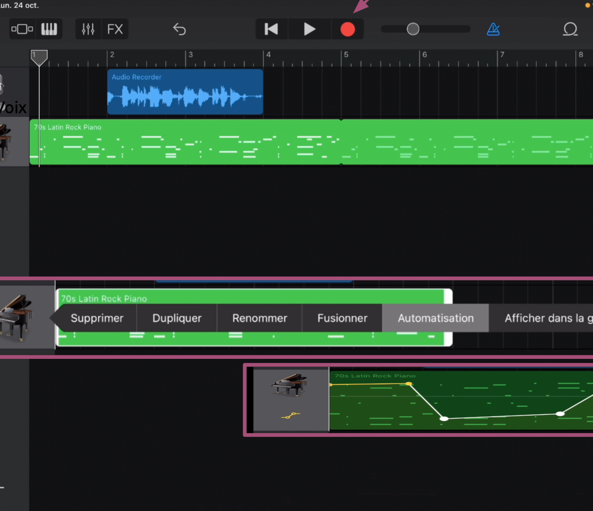This screenshot has height=511, width=593.
Task: Choose Supprimer from the region menu
Action: tap(97, 318)
